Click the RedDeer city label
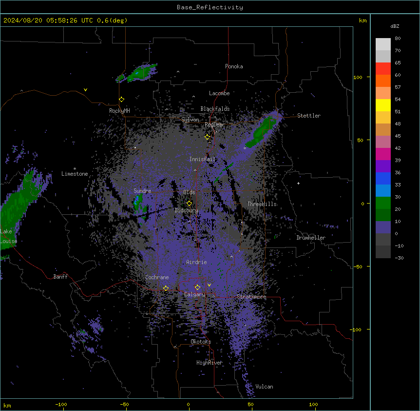This screenshot has height=411, width=420. click(x=214, y=124)
